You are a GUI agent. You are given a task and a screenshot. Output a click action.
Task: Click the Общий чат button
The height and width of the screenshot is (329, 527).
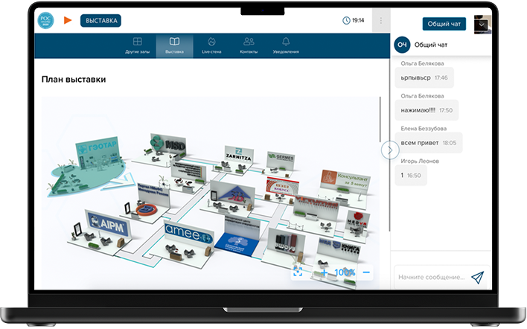pyautogui.click(x=444, y=24)
